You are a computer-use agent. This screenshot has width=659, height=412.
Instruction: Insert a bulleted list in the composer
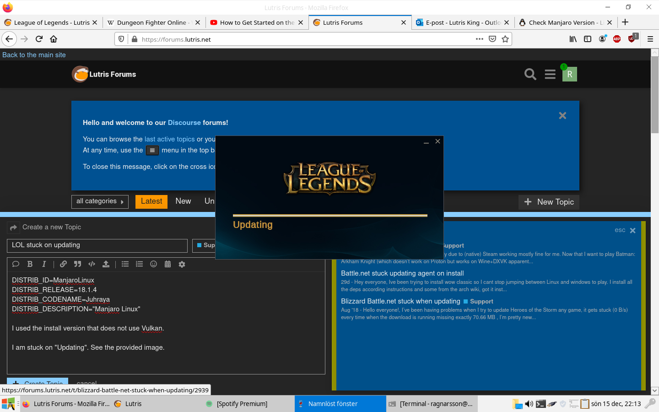[x=125, y=264]
